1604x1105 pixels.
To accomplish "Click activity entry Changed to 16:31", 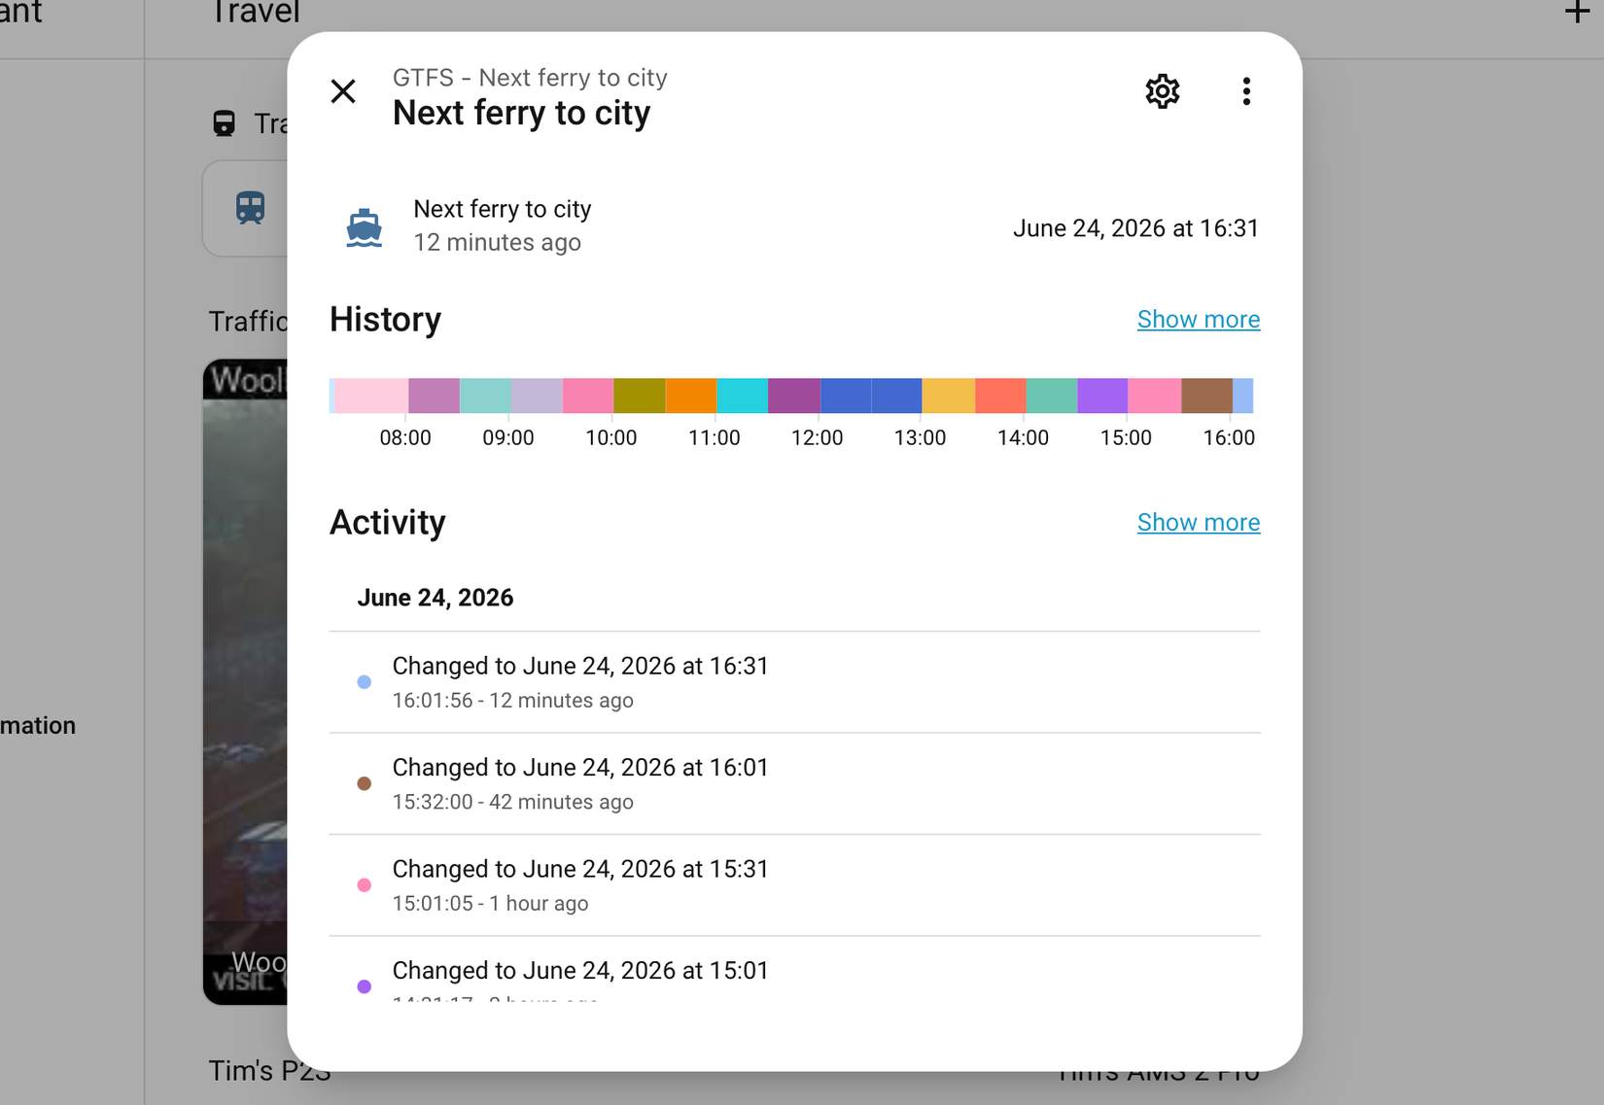I will [794, 682].
